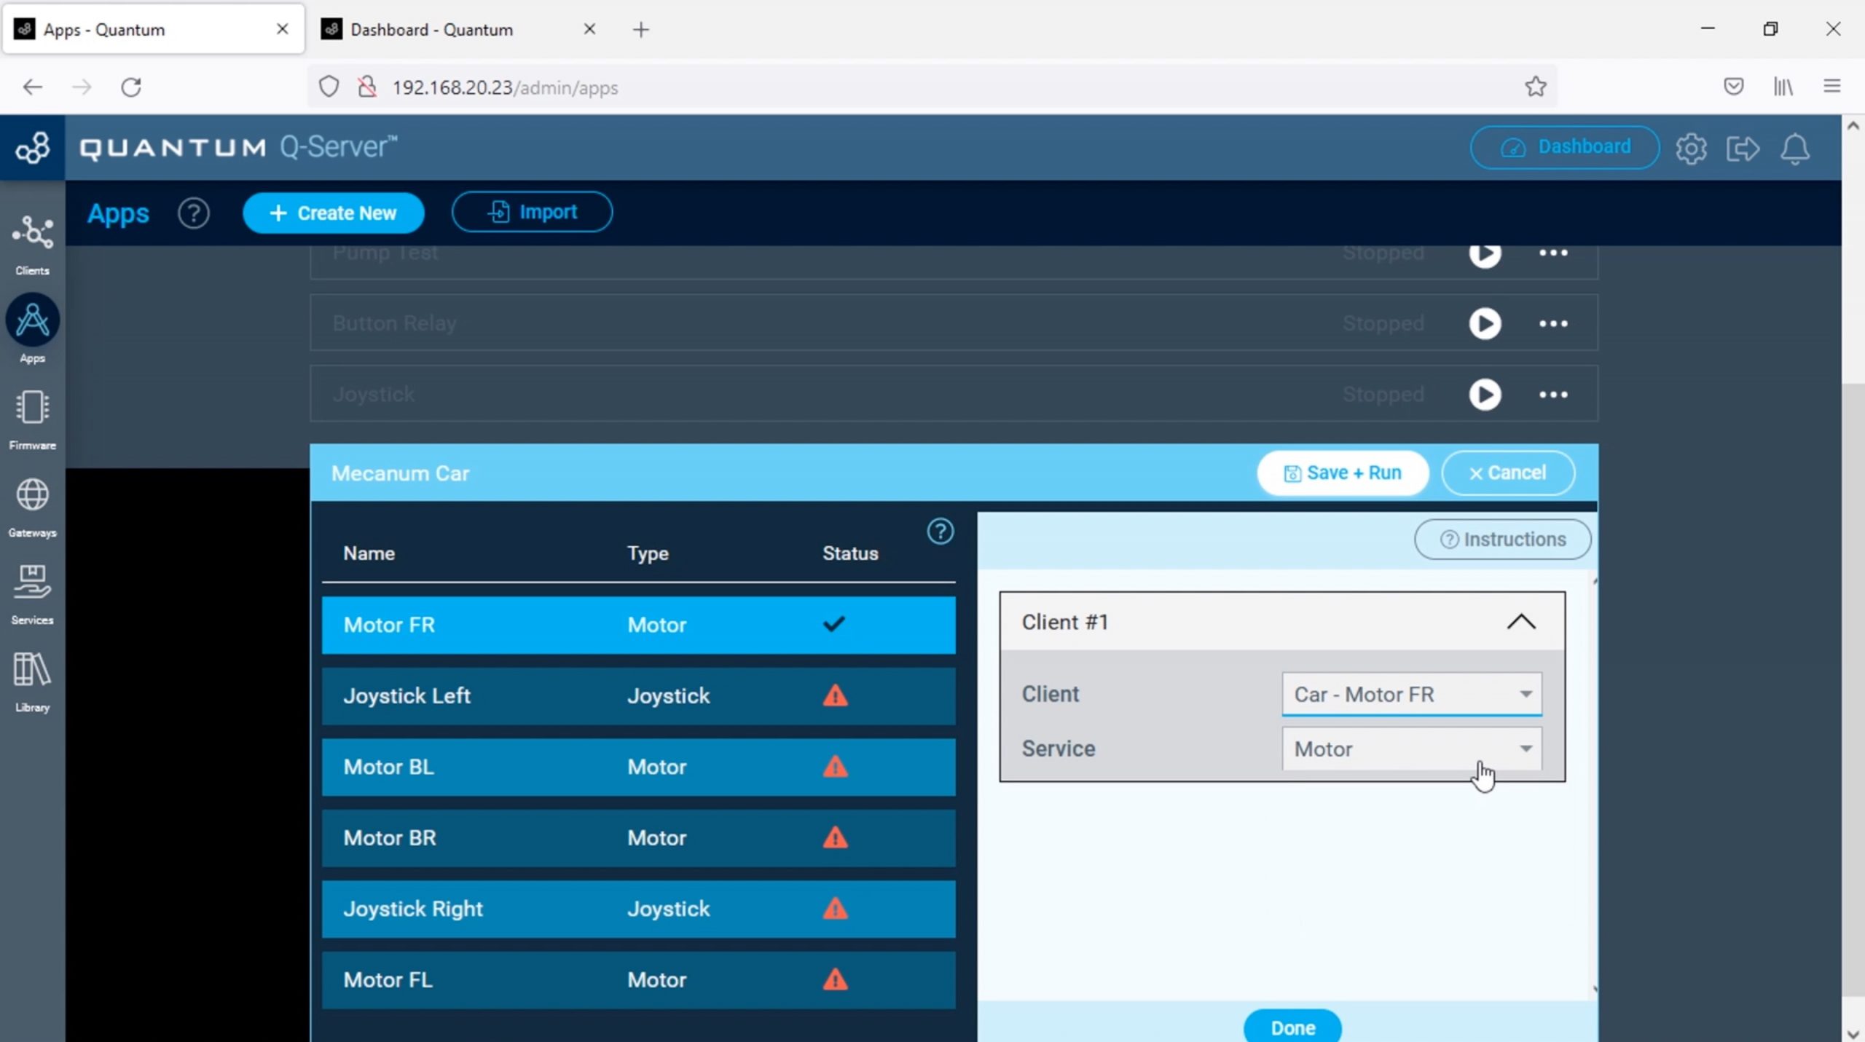Collapse the Client #1 panel

click(x=1520, y=622)
